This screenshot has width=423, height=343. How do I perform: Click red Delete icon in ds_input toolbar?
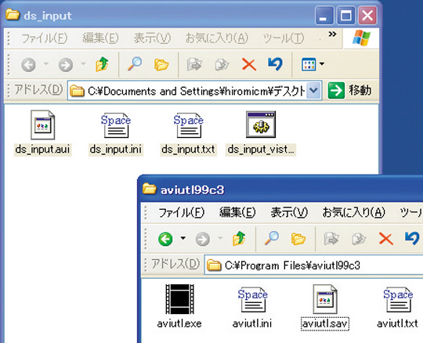249,64
